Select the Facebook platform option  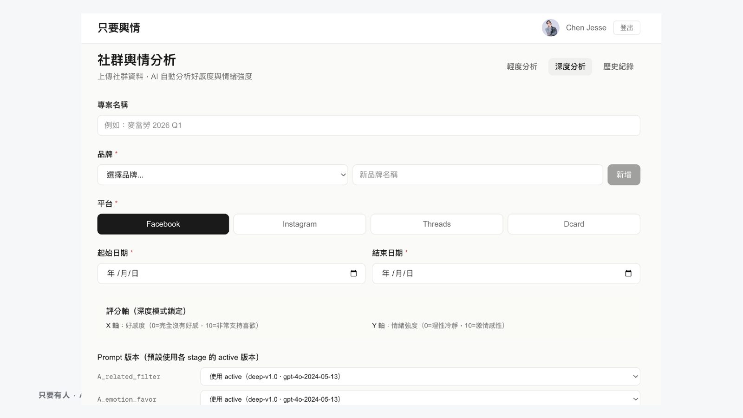click(x=163, y=224)
